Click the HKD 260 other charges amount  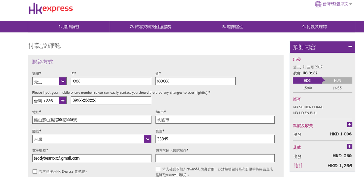point(342,156)
